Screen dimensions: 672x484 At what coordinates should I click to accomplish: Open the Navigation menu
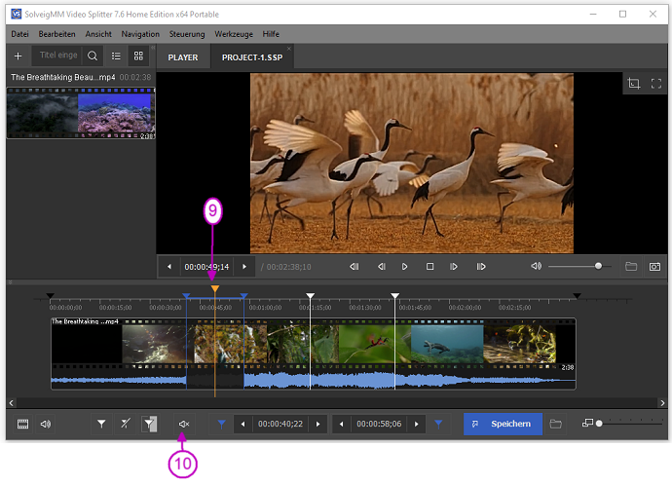point(140,34)
